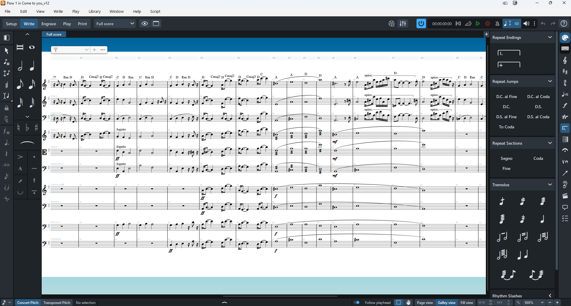Toggle the activate project power button
The width and height of the screenshot is (571, 306).
point(421,24)
